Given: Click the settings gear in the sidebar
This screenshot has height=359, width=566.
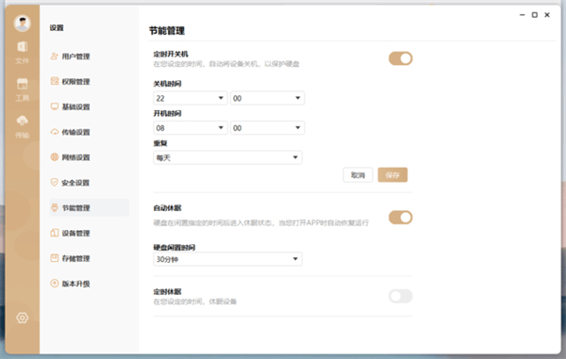Looking at the screenshot, I should pyautogui.click(x=23, y=318).
